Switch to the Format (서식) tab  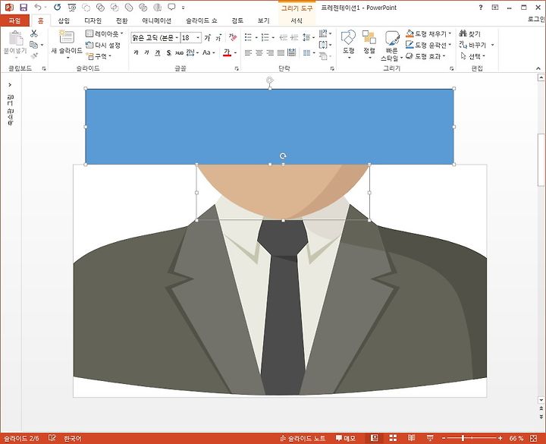pos(297,20)
